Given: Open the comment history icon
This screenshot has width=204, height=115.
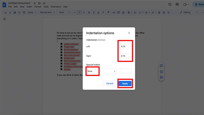Looking at the screenshot, I should point(177,4).
